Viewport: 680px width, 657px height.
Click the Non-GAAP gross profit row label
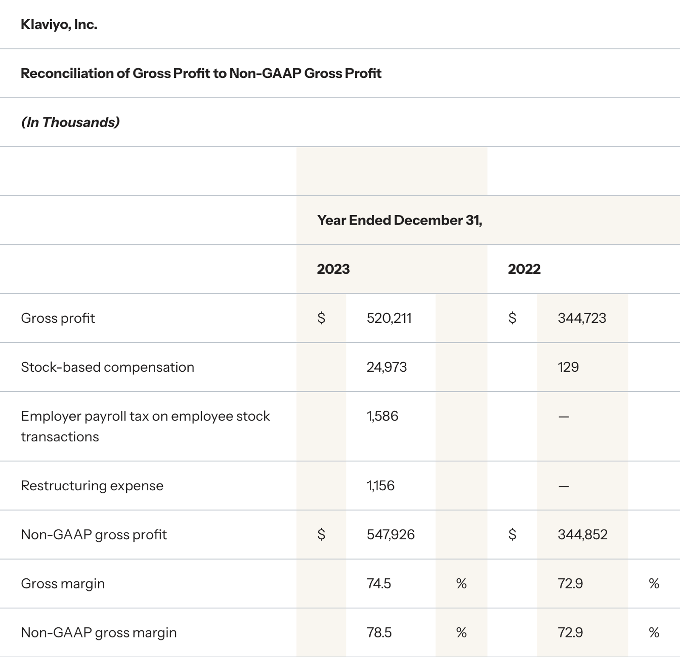(94, 535)
